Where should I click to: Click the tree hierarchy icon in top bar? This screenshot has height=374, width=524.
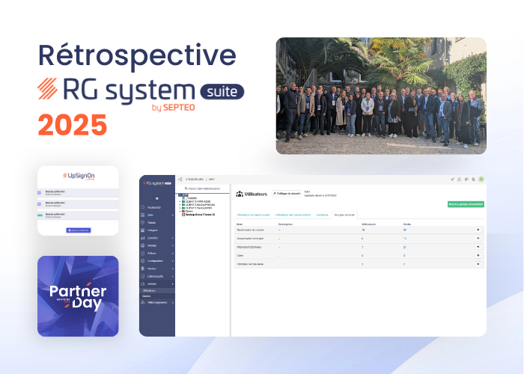(x=180, y=180)
